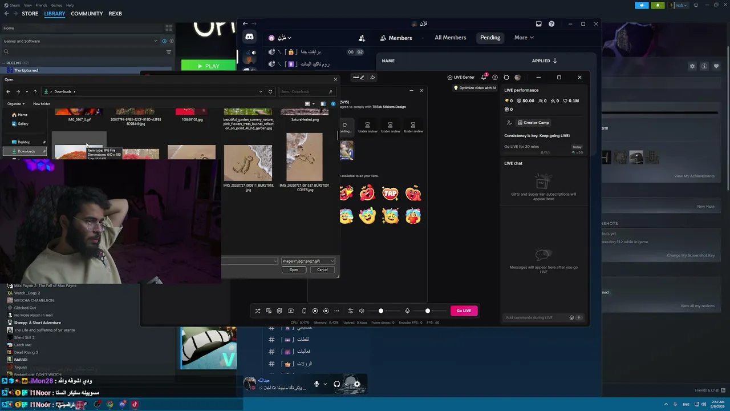Click the record circle icon in toolbar
The height and width of the screenshot is (411, 730).
pyautogui.click(x=315, y=311)
